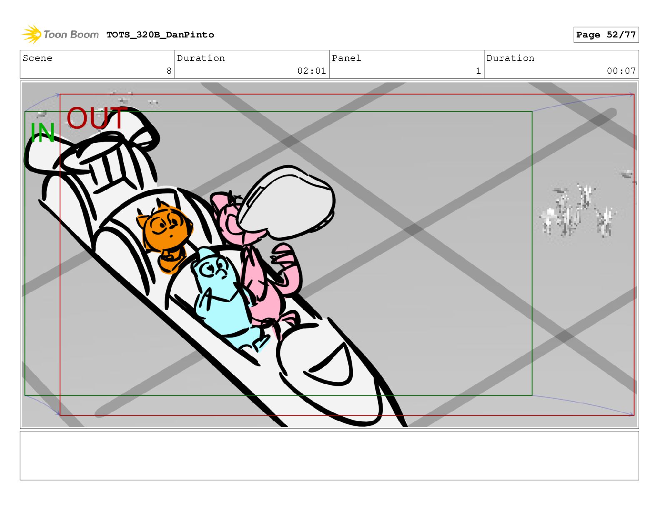
Task: Click the green IN camera label
Action: tap(42, 133)
